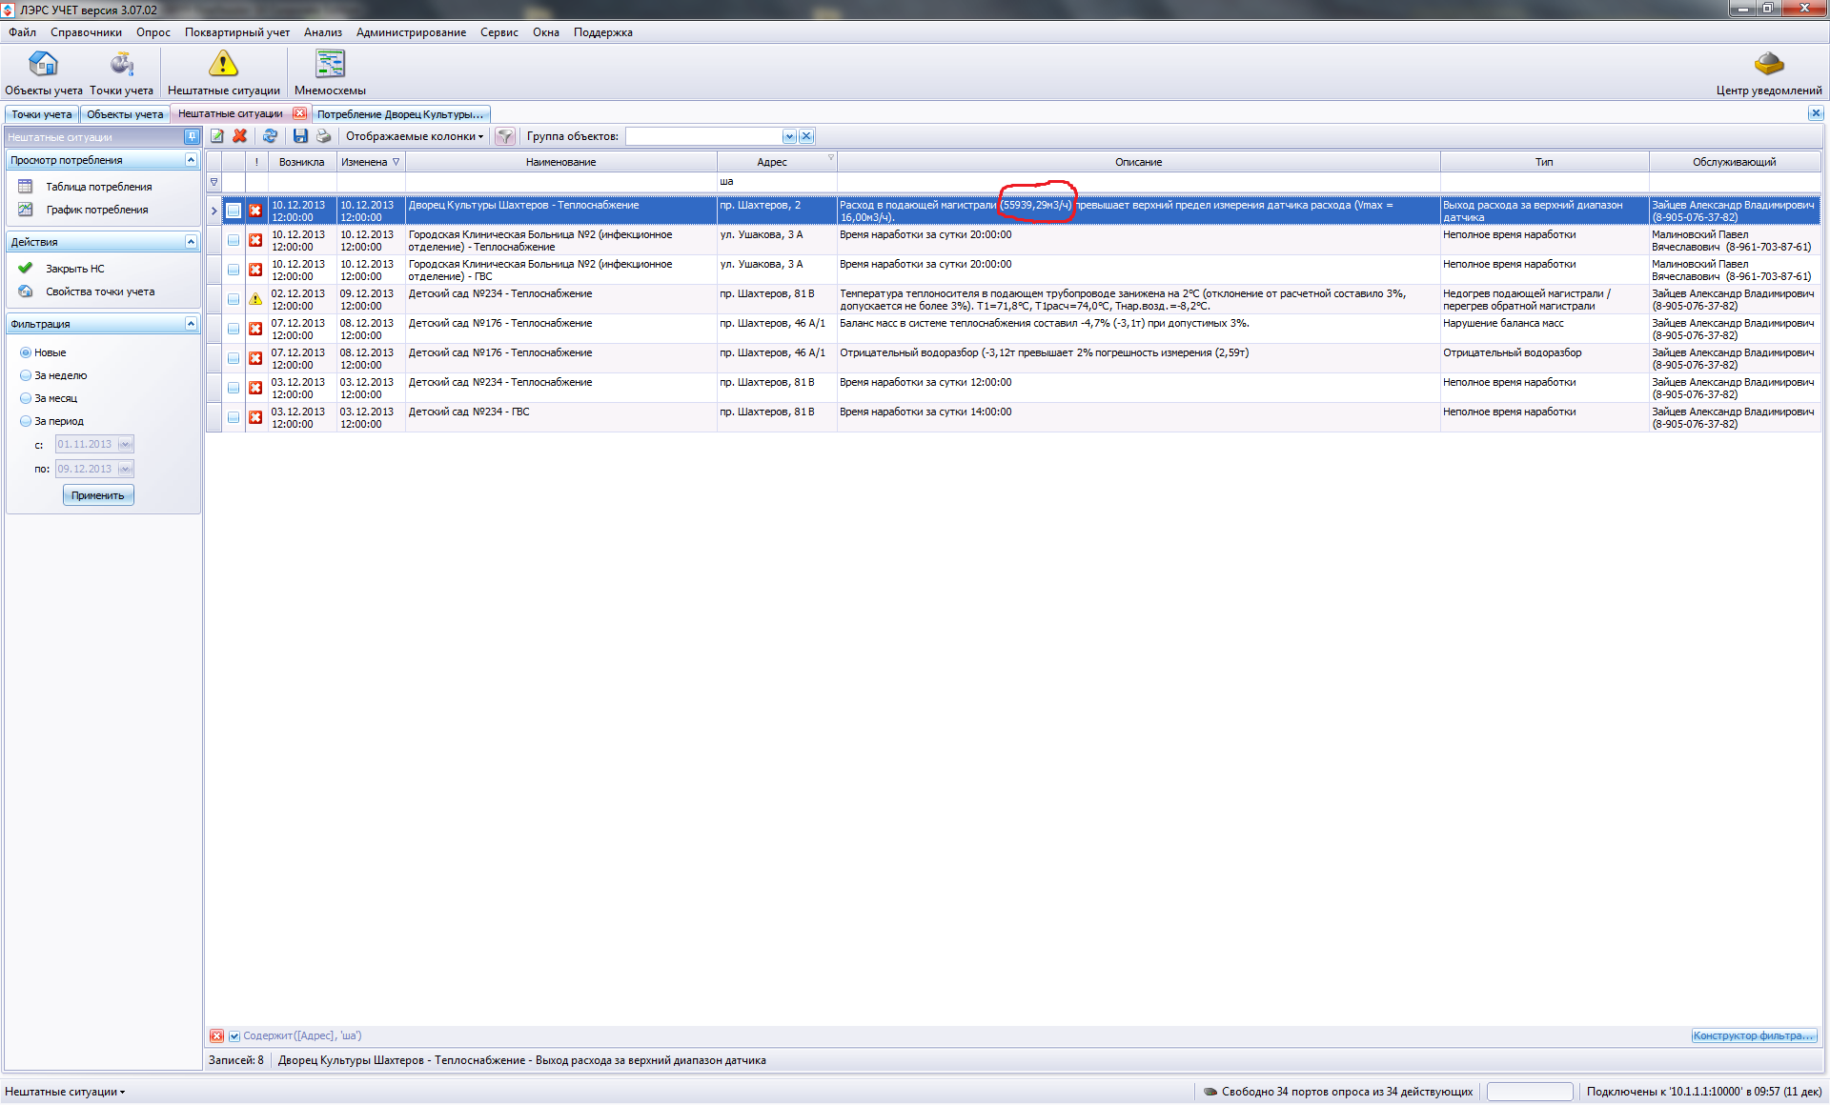The height and width of the screenshot is (1105, 1830).
Task: Expand the row indicator arrow of first row
Action: pos(213,211)
